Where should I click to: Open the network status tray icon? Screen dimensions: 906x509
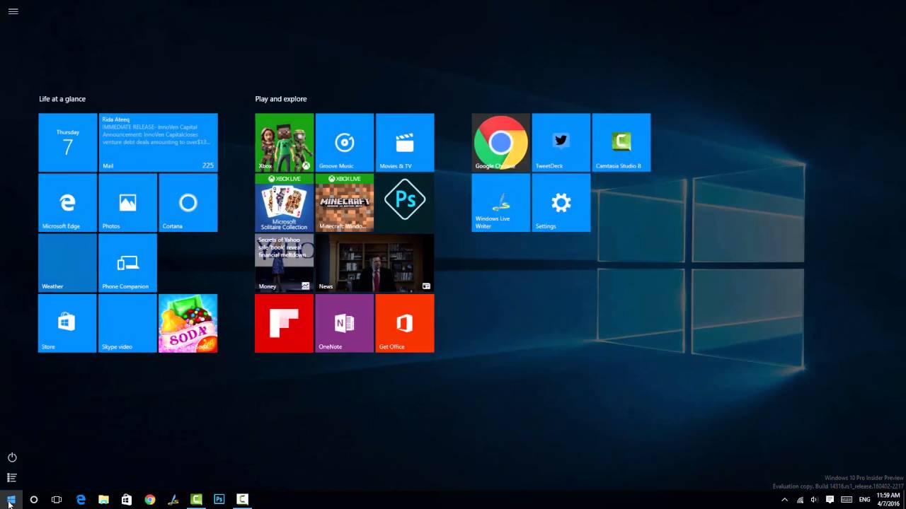[801, 500]
